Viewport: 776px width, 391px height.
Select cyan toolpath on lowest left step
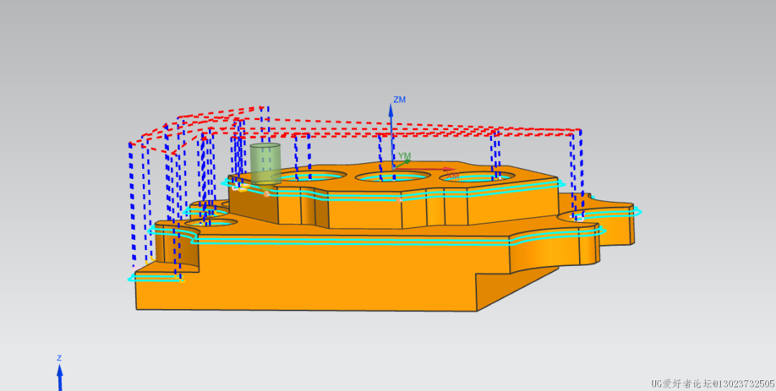coord(154,277)
